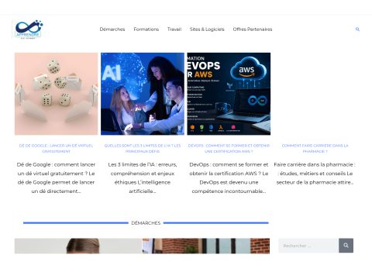Follow the 'Quelles sont les 3 limites de l'IA' link
Image resolution: width=372 pixels, height=279 pixels.
[143, 149]
